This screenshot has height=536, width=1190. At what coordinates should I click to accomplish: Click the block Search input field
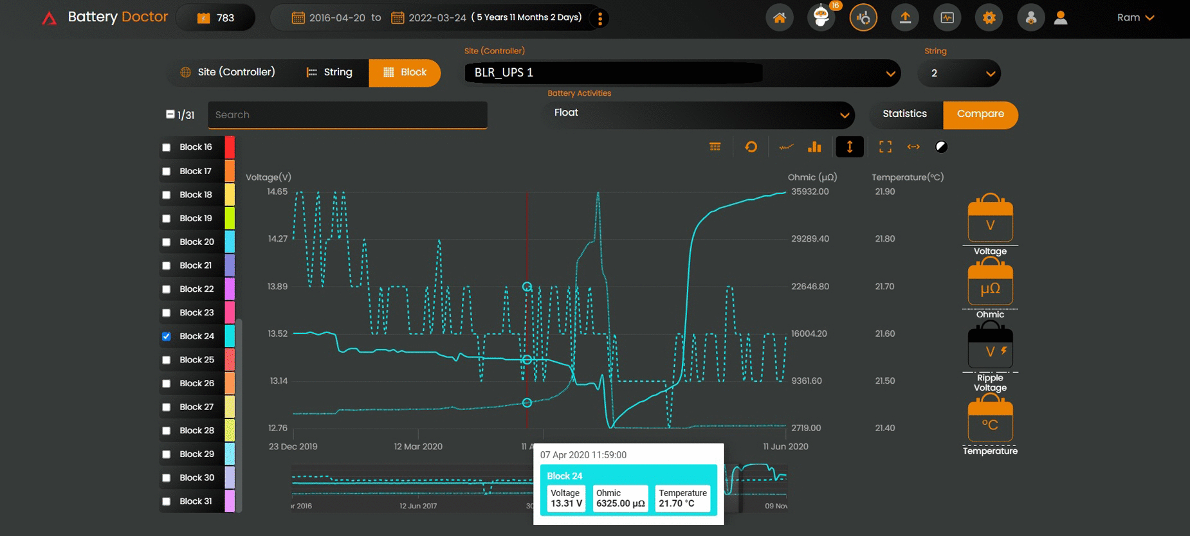[x=347, y=115]
